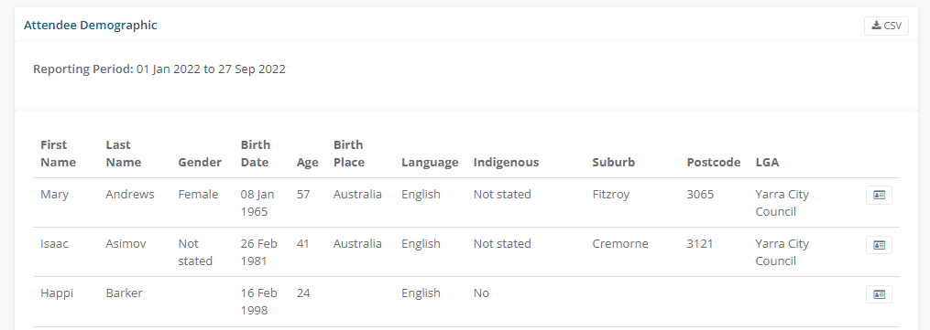Click the Language column header
930x330 pixels.
(430, 163)
